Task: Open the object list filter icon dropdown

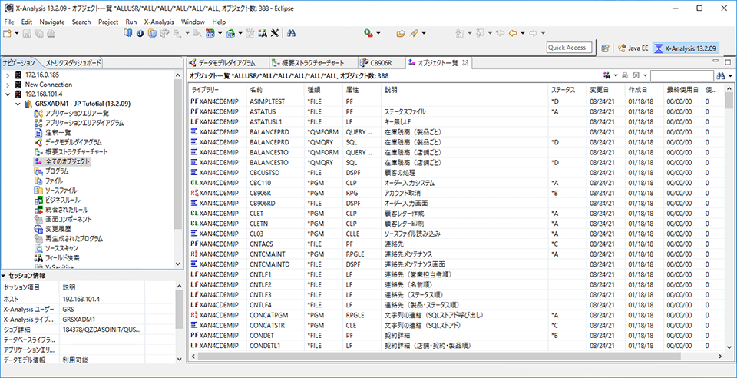Action: [615, 75]
